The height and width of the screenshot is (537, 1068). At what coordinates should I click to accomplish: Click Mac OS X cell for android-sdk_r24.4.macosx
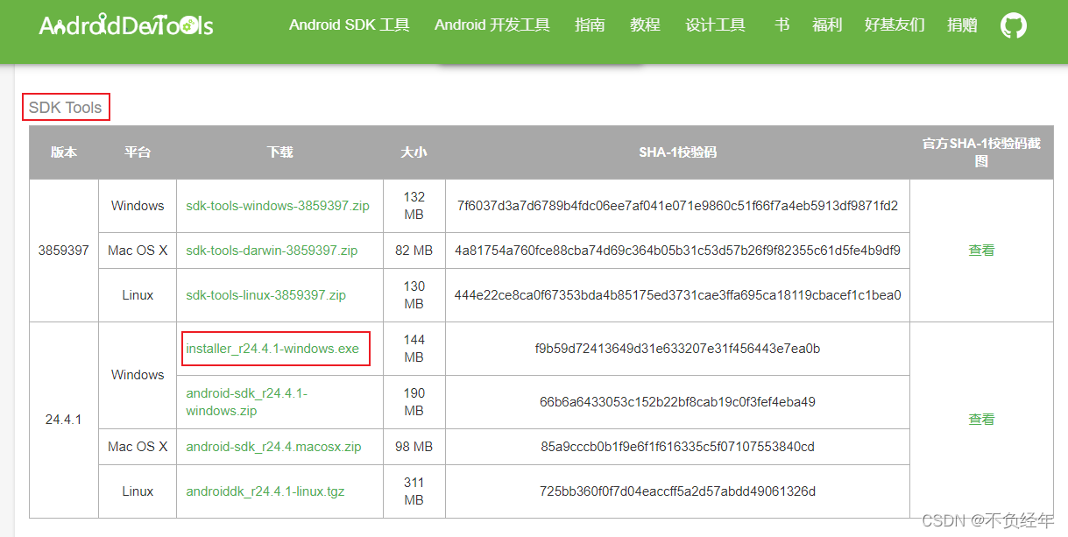coord(138,447)
